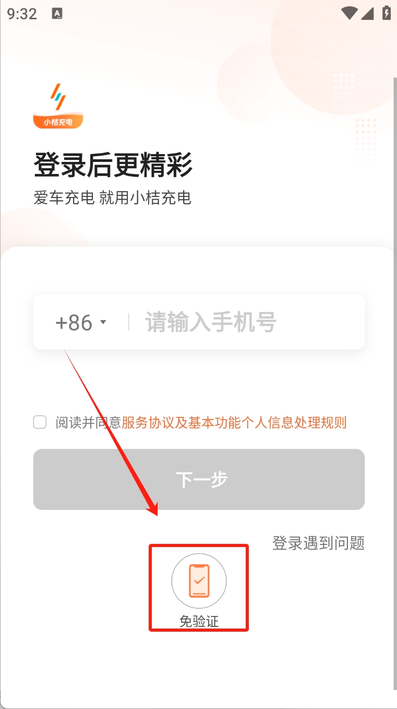
Task: Open 服务协议及基本功能个人信息处理规则 link
Action: point(234,423)
